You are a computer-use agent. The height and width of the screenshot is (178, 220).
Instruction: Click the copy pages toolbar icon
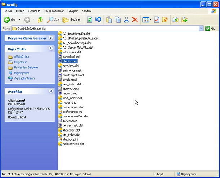[118, 20]
